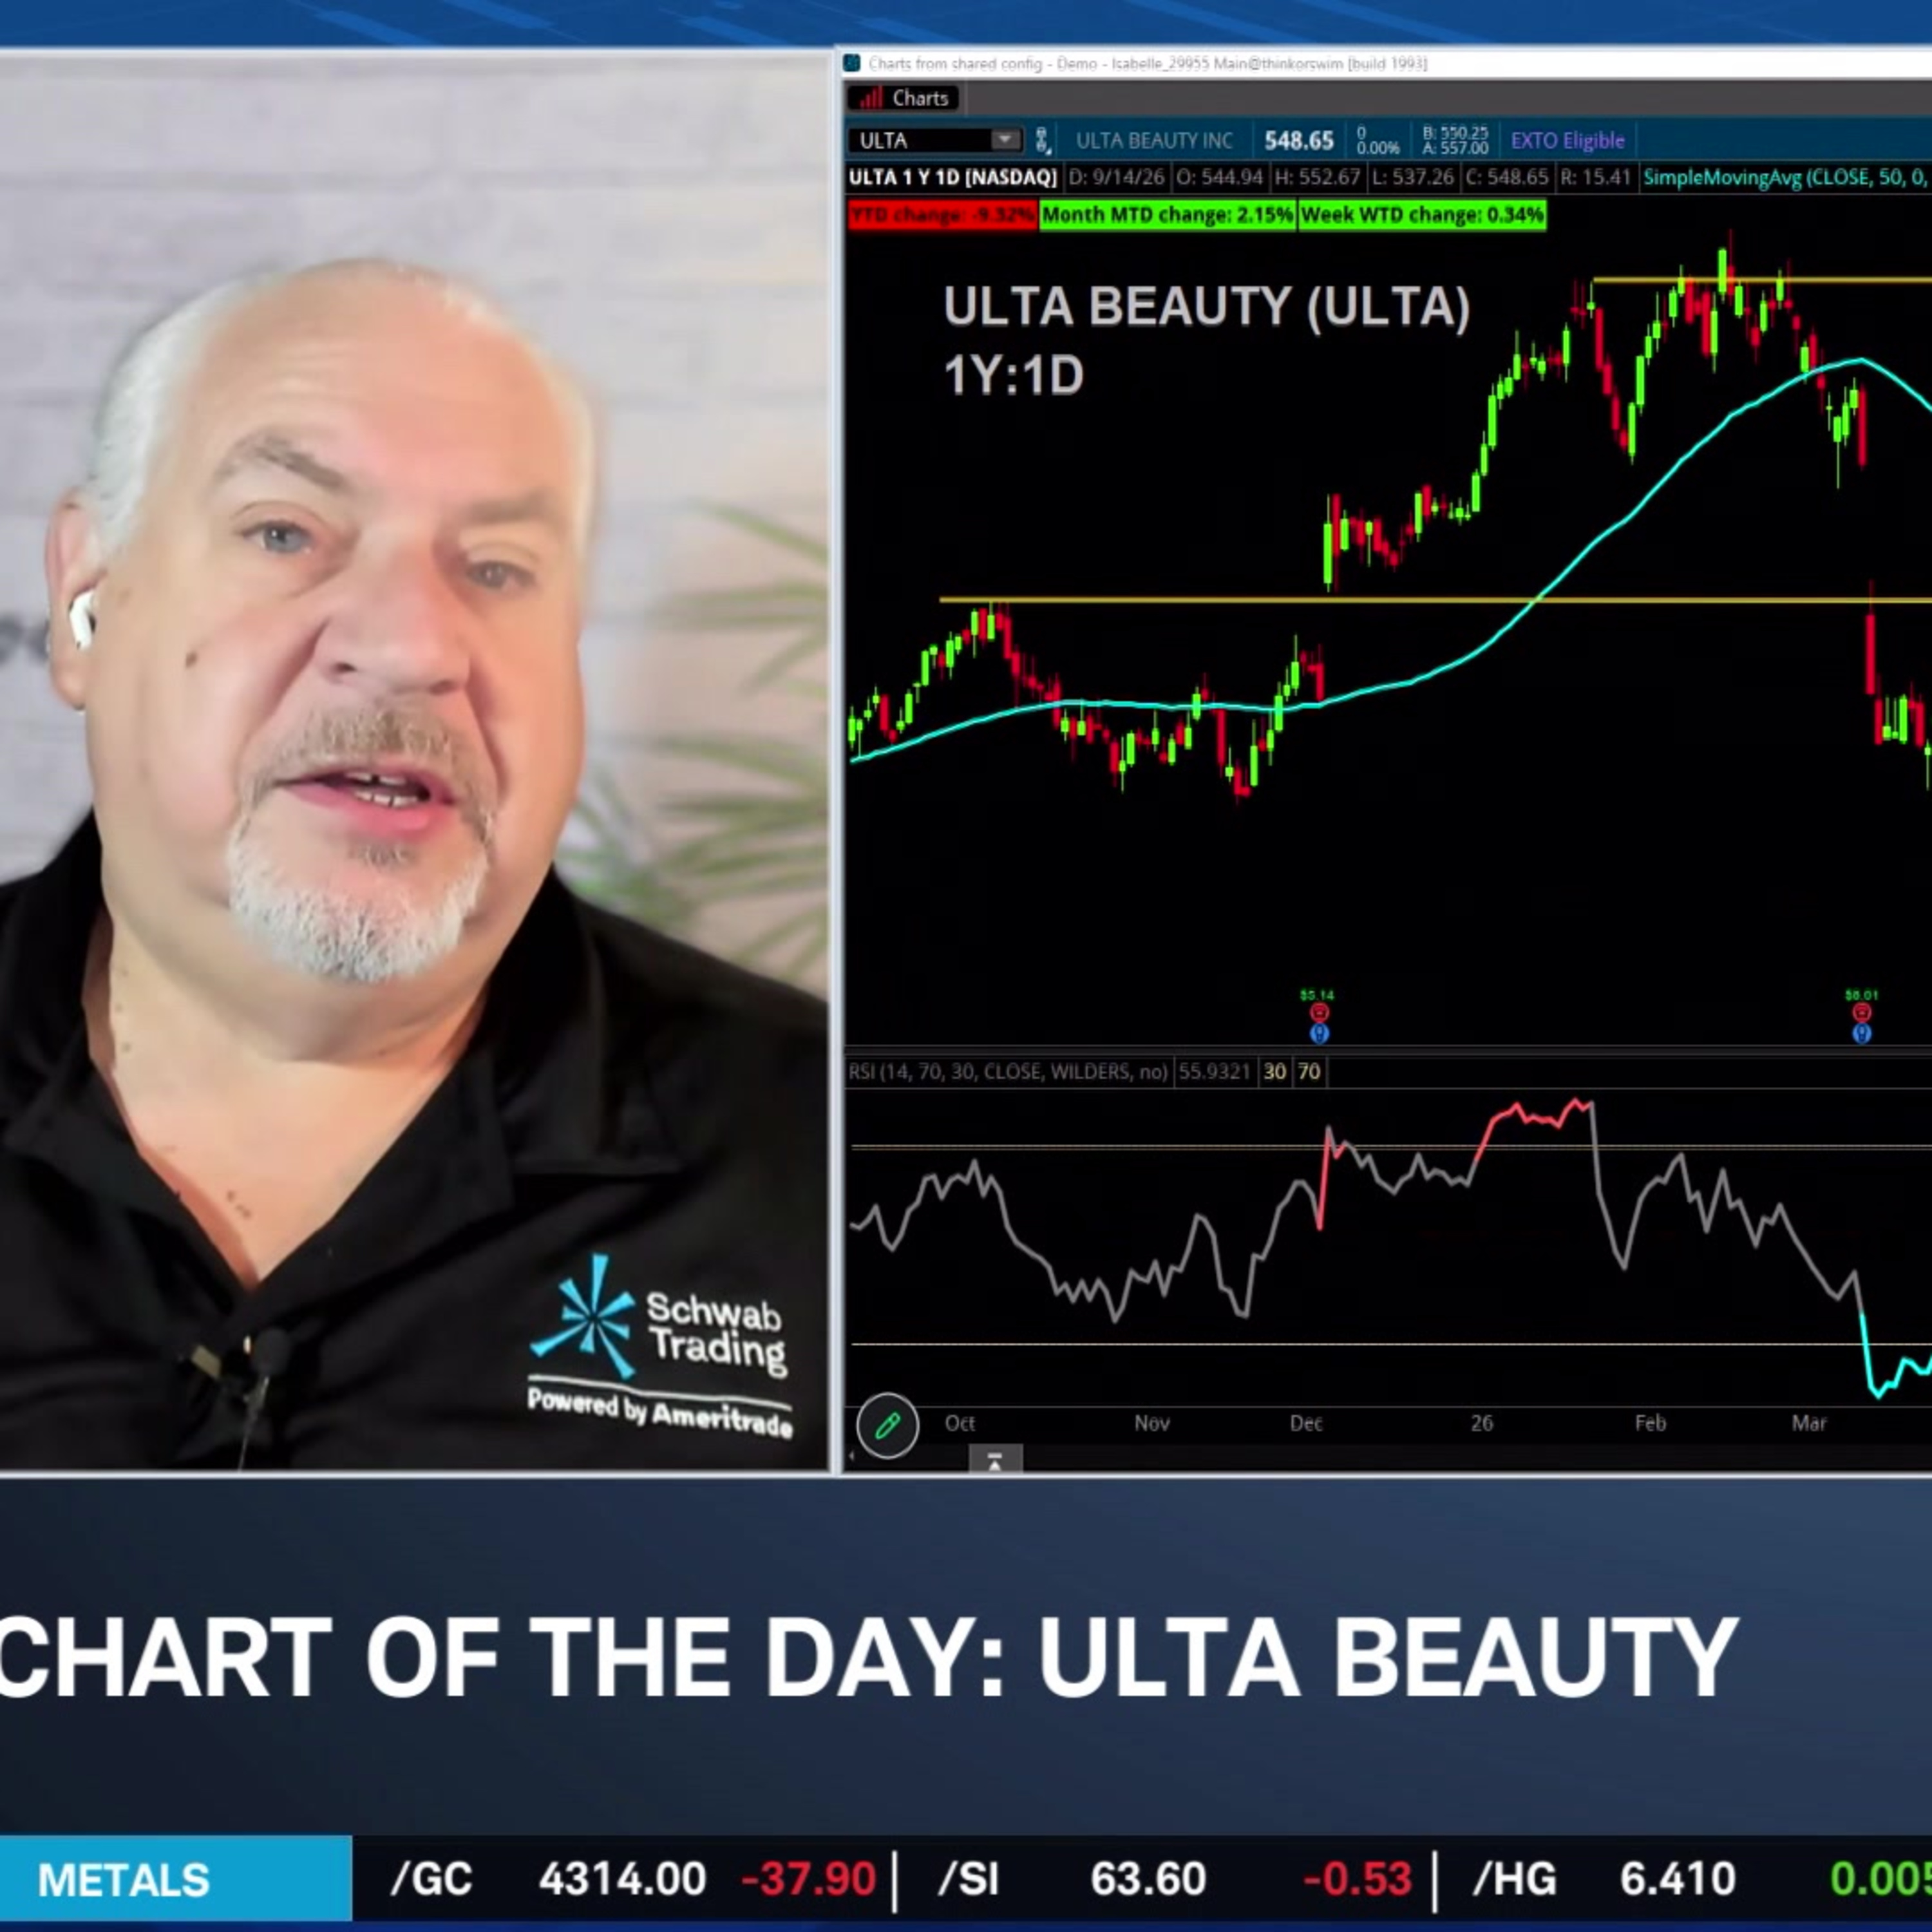Click the red earnings marker near Mar
1932x1932 pixels.
pos(1861,1014)
